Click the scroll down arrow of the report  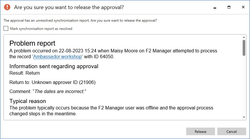[x=244, y=117]
